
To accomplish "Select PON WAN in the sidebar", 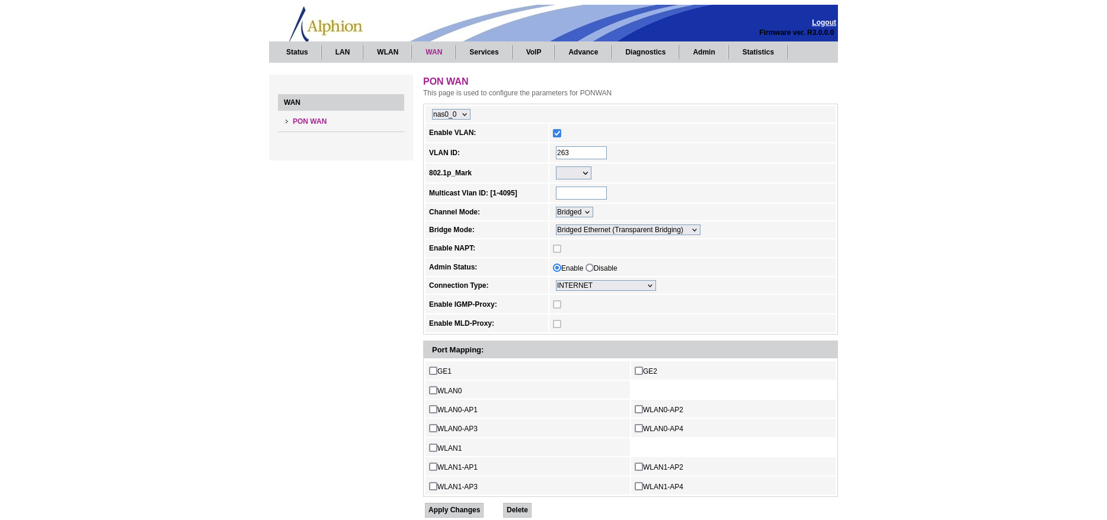I will click(309, 121).
